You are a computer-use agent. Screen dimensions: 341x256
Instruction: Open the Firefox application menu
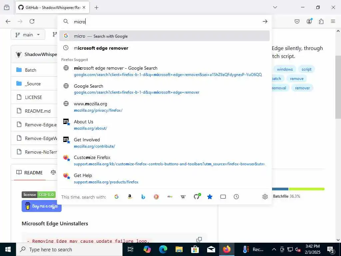[x=333, y=21]
